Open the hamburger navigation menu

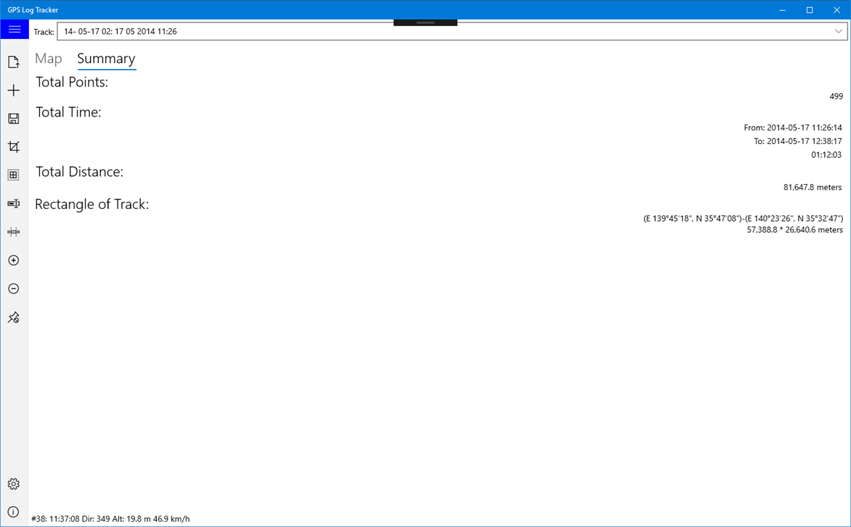click(14, 29)
